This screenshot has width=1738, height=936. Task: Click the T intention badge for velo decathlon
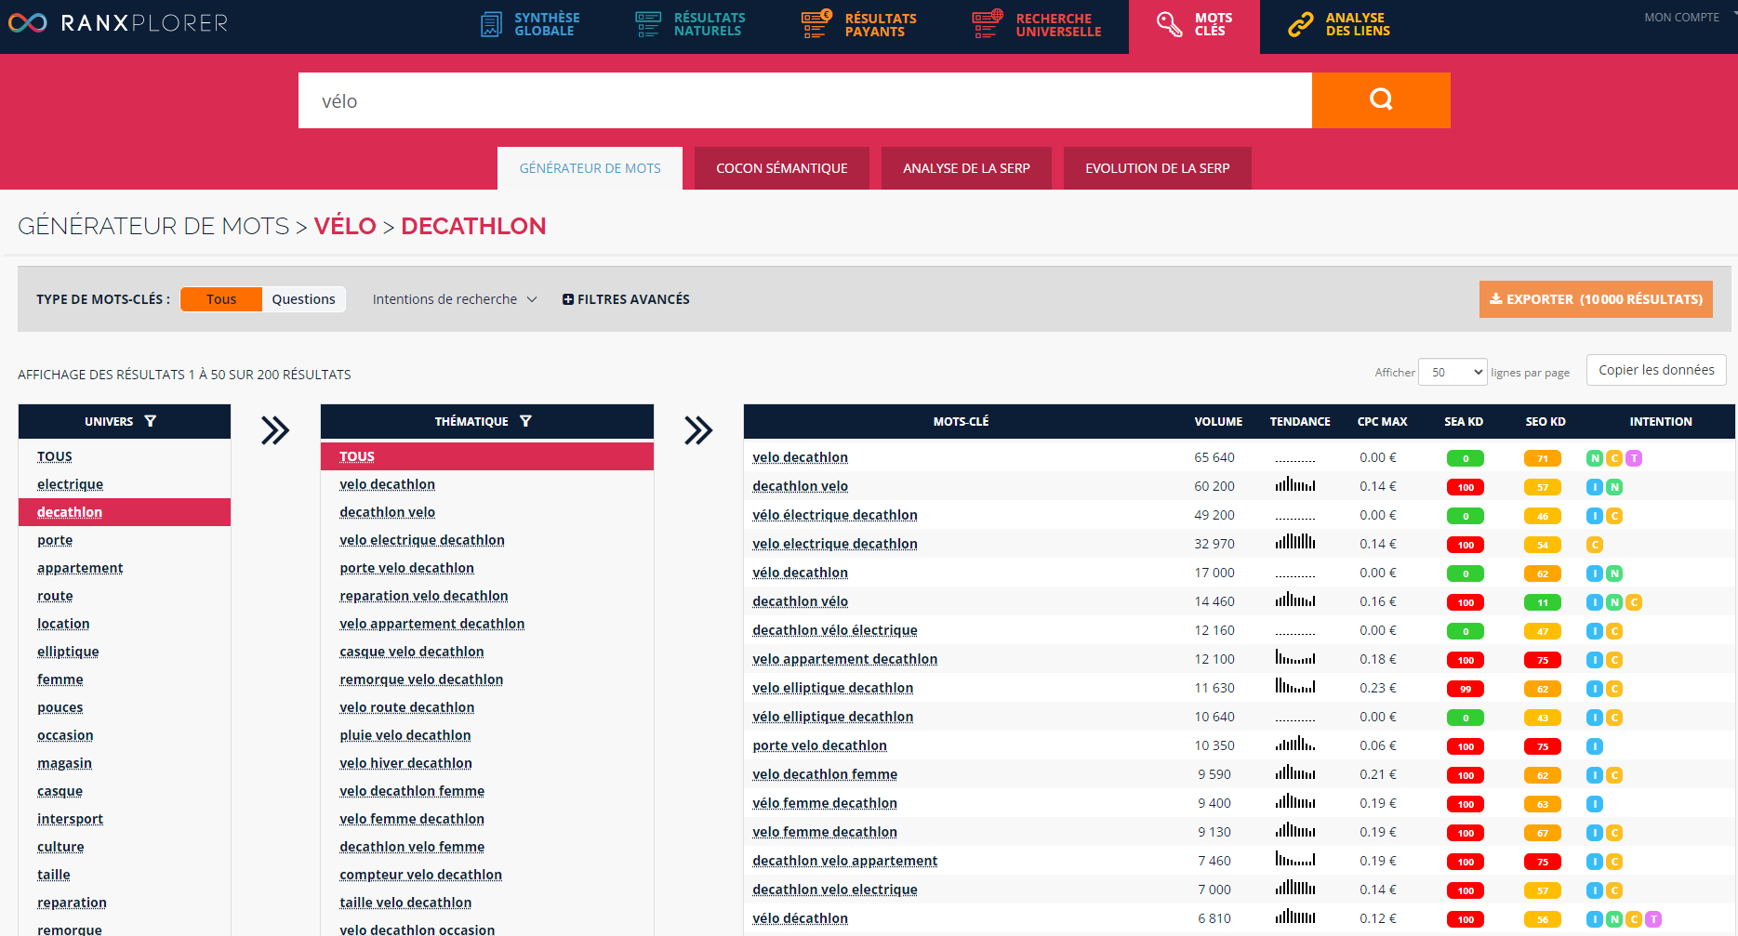coord(1634,458)
